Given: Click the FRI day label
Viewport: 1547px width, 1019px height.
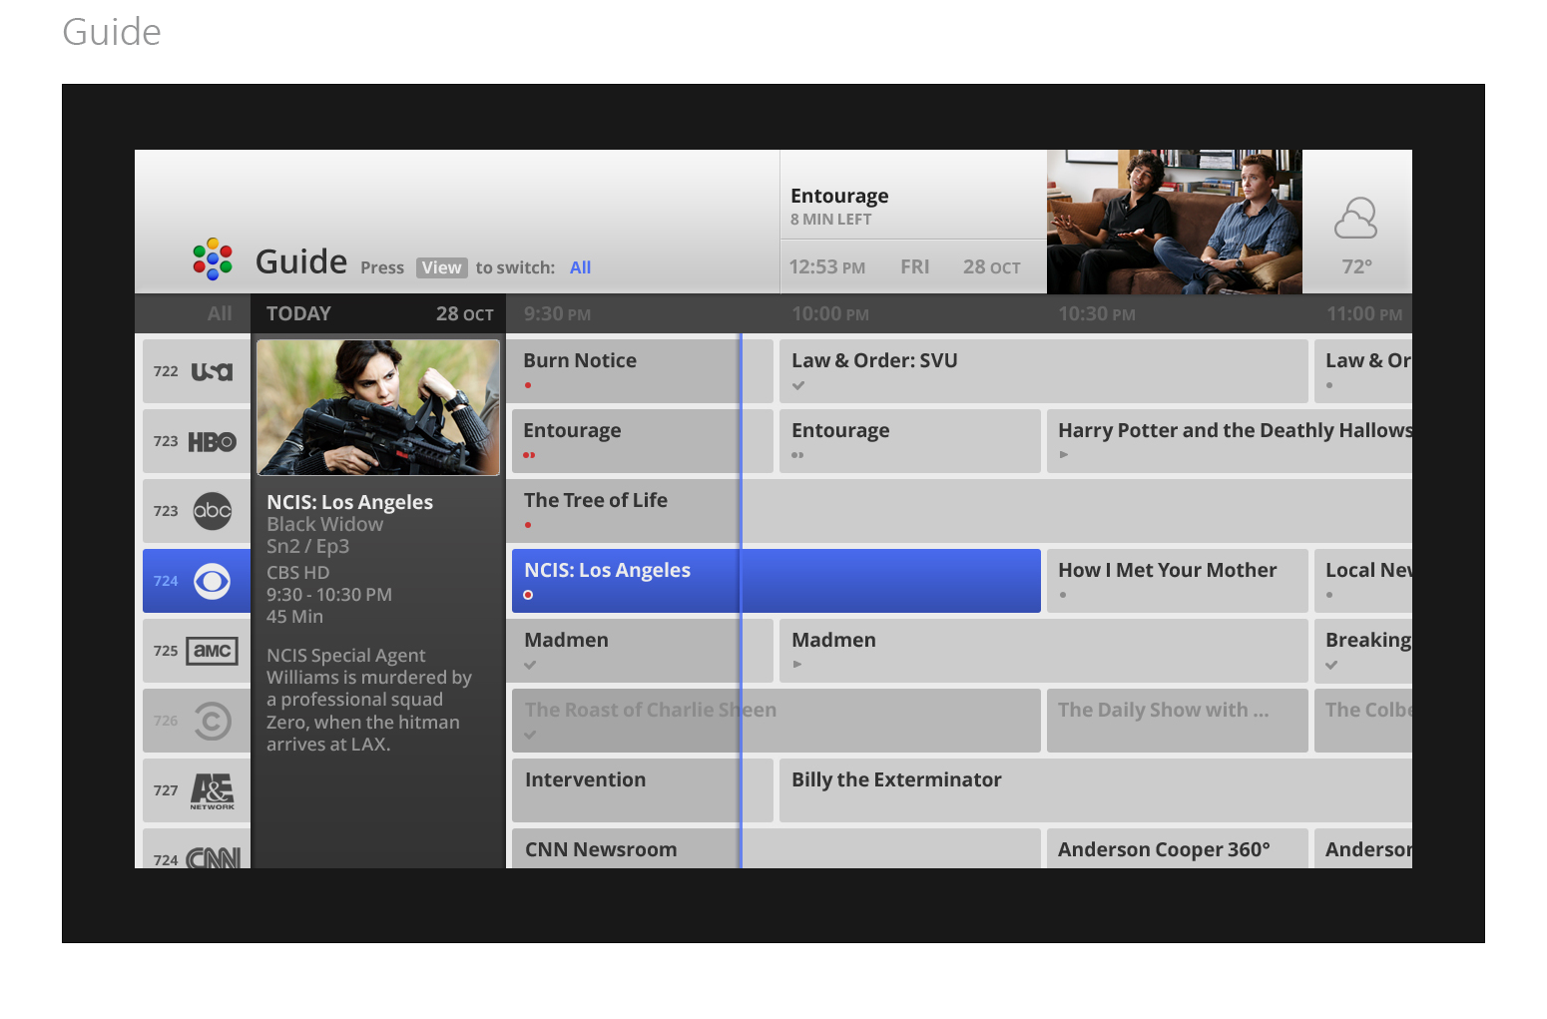Looking at the screenshot, I should 915,267.
